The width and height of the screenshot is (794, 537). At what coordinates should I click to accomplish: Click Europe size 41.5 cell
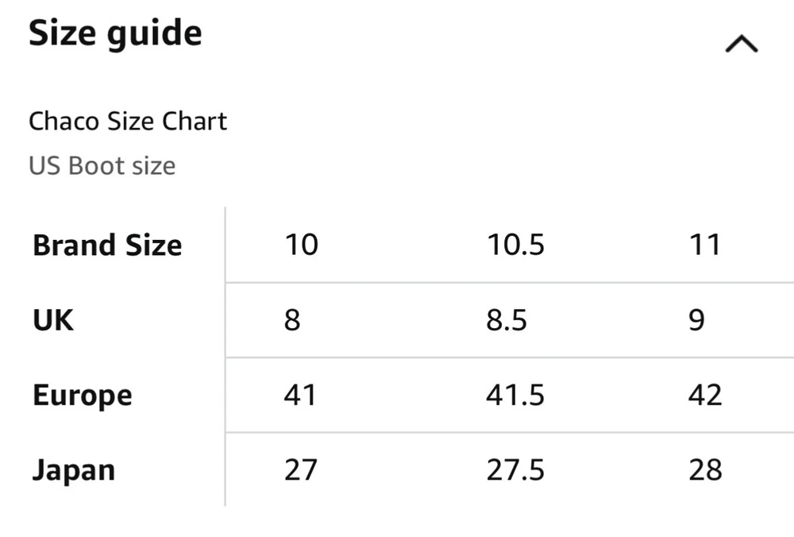click(x=515, y=395)
